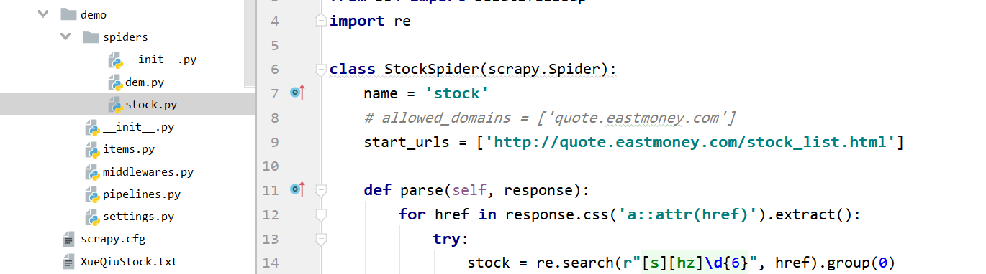Fold the for loop on line 12
The height and width of the screenshot is (274, 986).
click(x=321, y=214)
